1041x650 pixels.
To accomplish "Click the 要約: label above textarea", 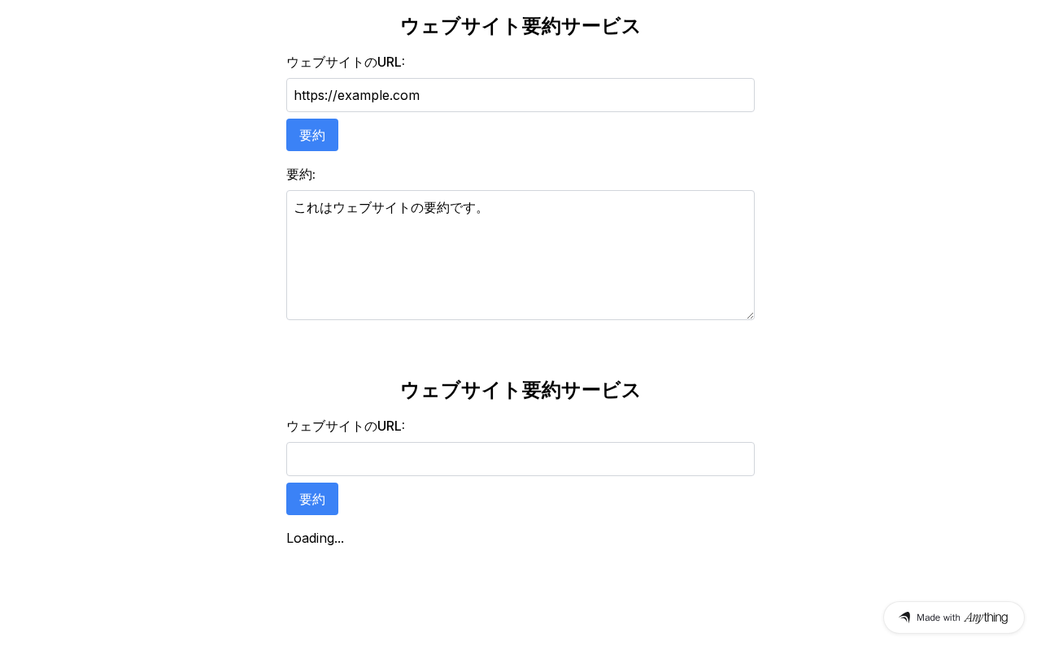I will 301,175.
